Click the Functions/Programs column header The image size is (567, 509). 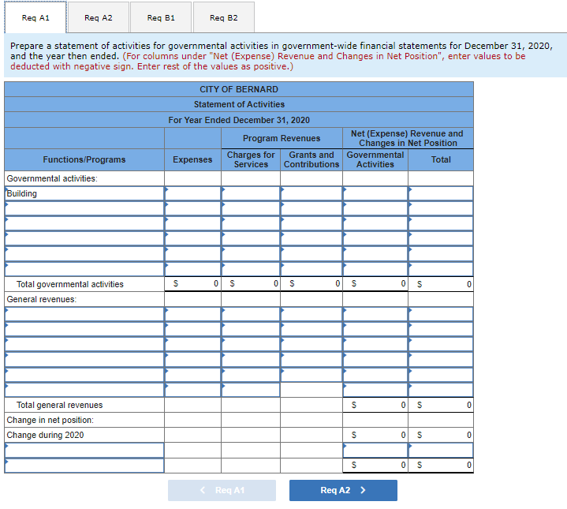click(84, 159)
